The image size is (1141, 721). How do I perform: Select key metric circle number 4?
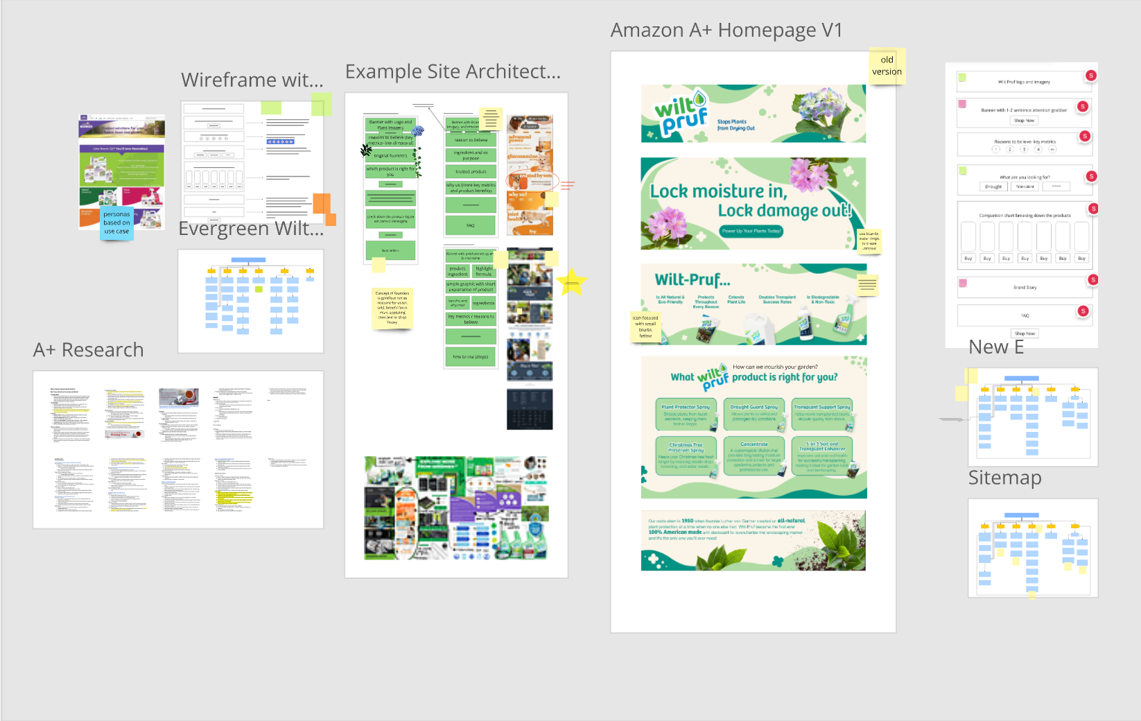pos(1038,149)
